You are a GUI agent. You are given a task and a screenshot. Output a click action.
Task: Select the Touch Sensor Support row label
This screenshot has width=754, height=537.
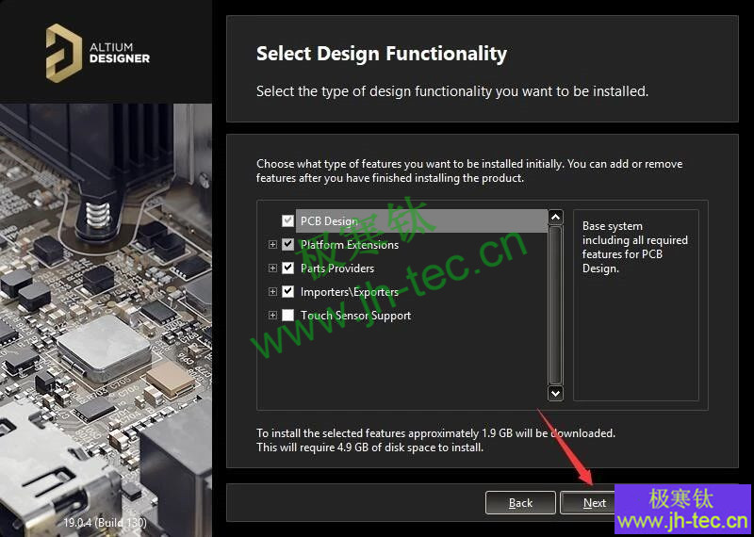click(356, 316)
